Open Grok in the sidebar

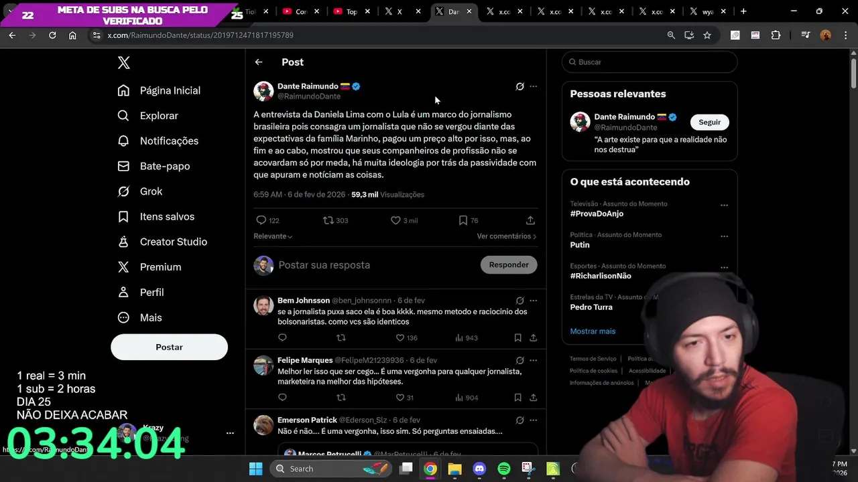(140, 191)
